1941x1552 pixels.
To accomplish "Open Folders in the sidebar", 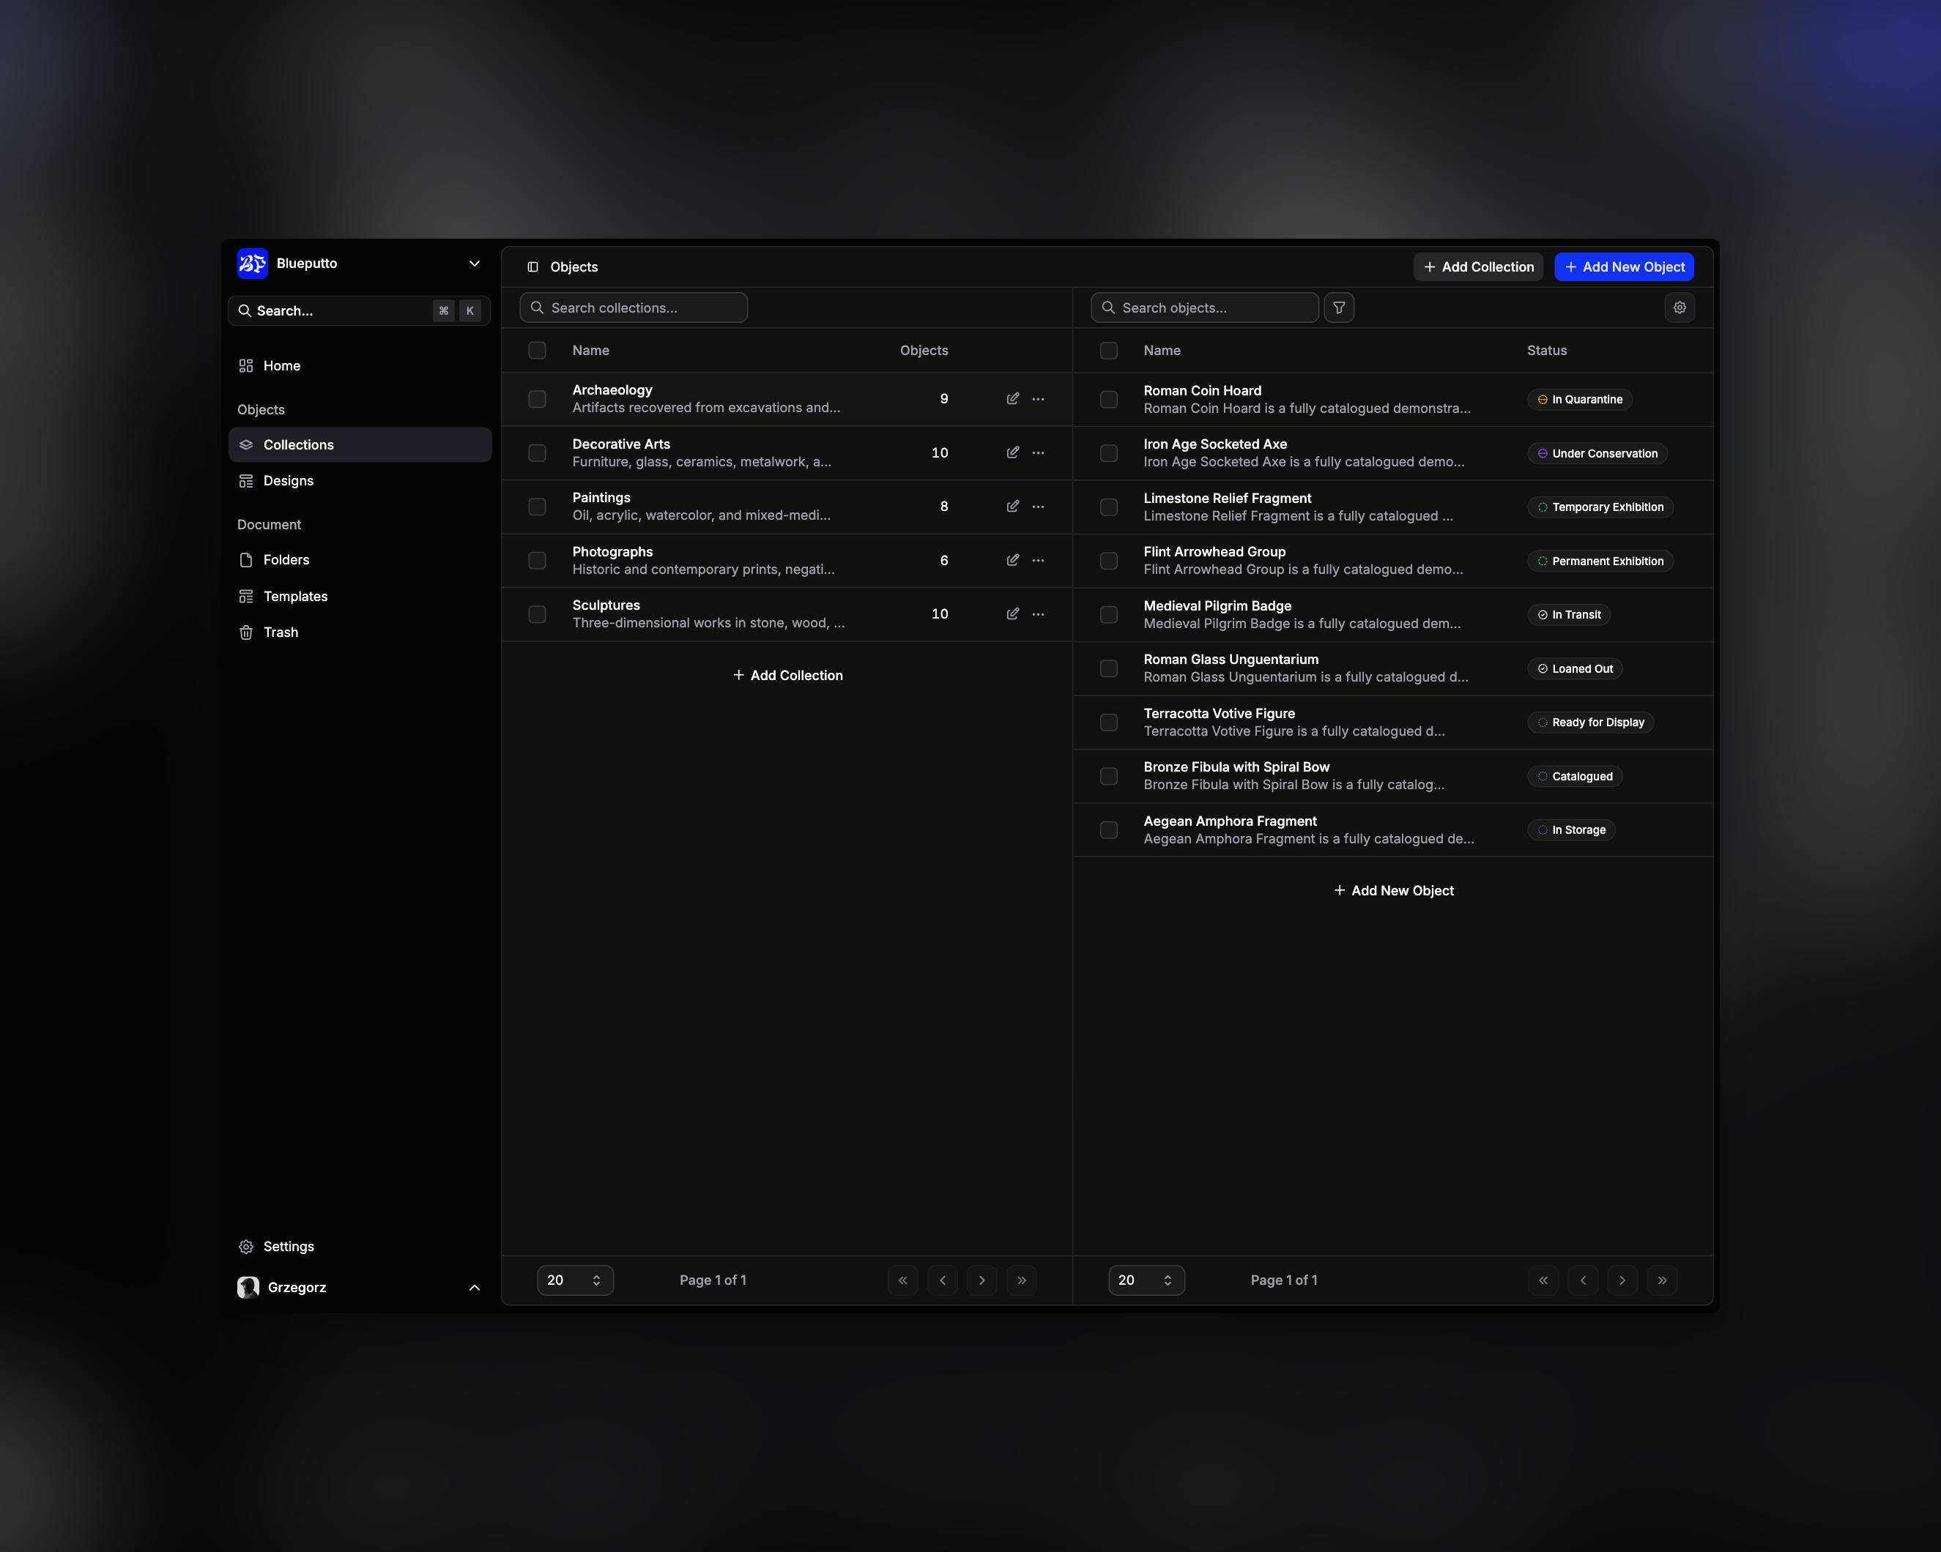I will click(x=360, y=559).
